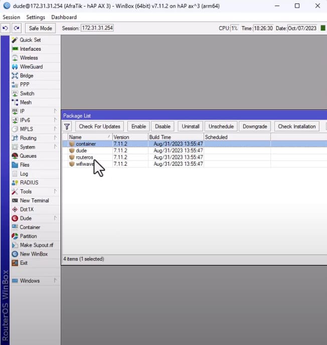The width and height of the screenshot is (327, 345).
Task: Open the Mesh icon
Action: [15, 102]
